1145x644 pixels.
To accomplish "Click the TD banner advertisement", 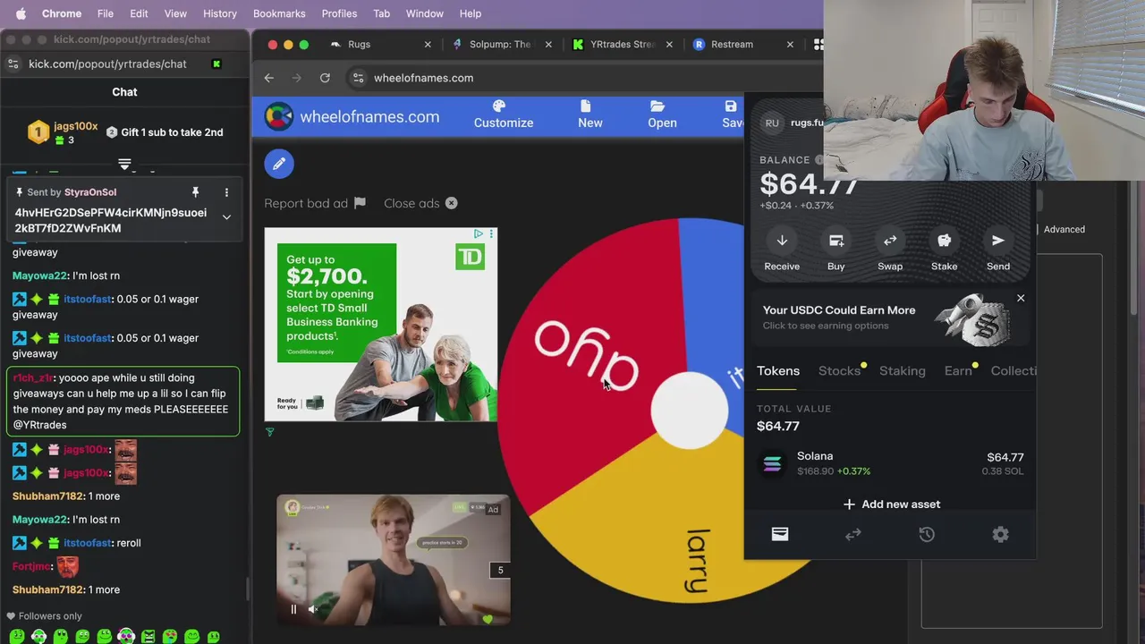I will point(380,324).
